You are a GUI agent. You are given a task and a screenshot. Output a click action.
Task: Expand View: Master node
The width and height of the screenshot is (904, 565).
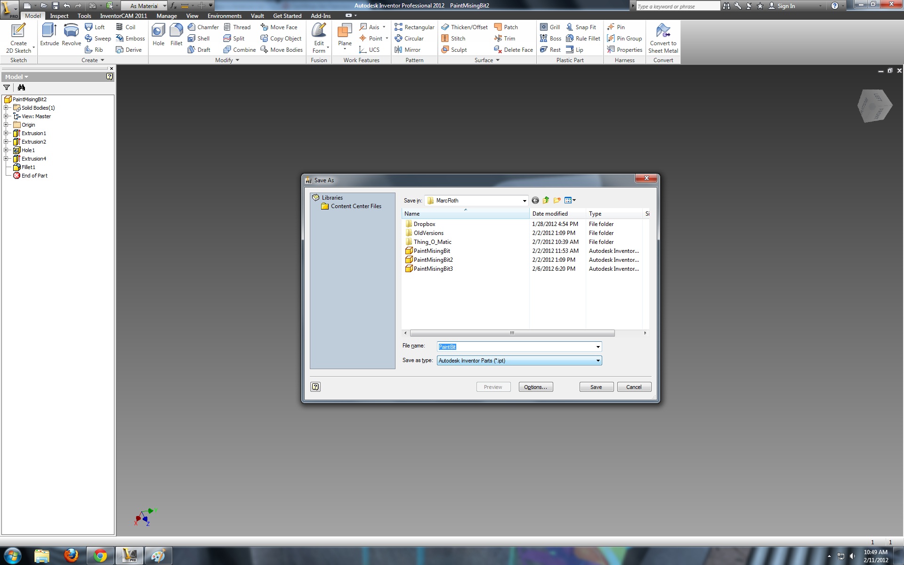click(6, 116)
